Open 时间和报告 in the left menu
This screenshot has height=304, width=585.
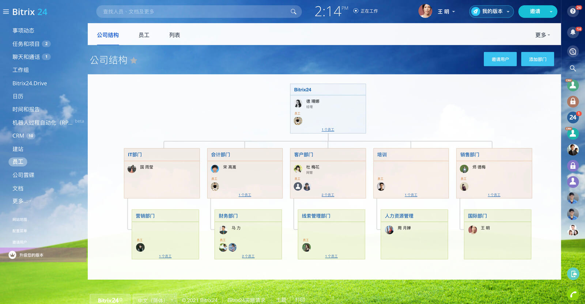coord(26,110)
